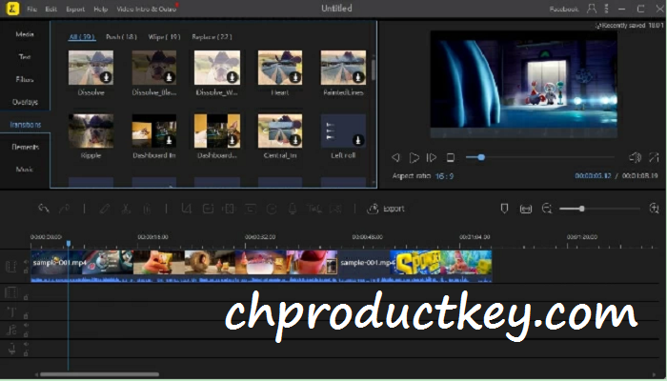Click the timeline zoom slider handle
667x381 pixels.
click(x=581, y=209)
